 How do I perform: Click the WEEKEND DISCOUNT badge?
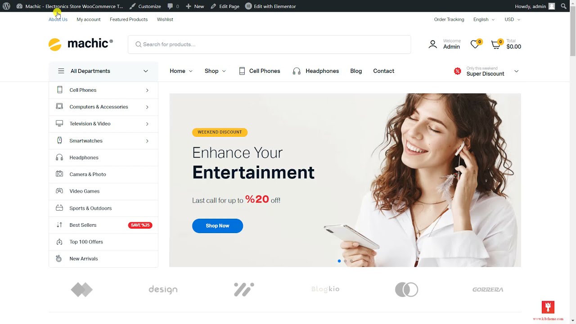pos(220,132)
